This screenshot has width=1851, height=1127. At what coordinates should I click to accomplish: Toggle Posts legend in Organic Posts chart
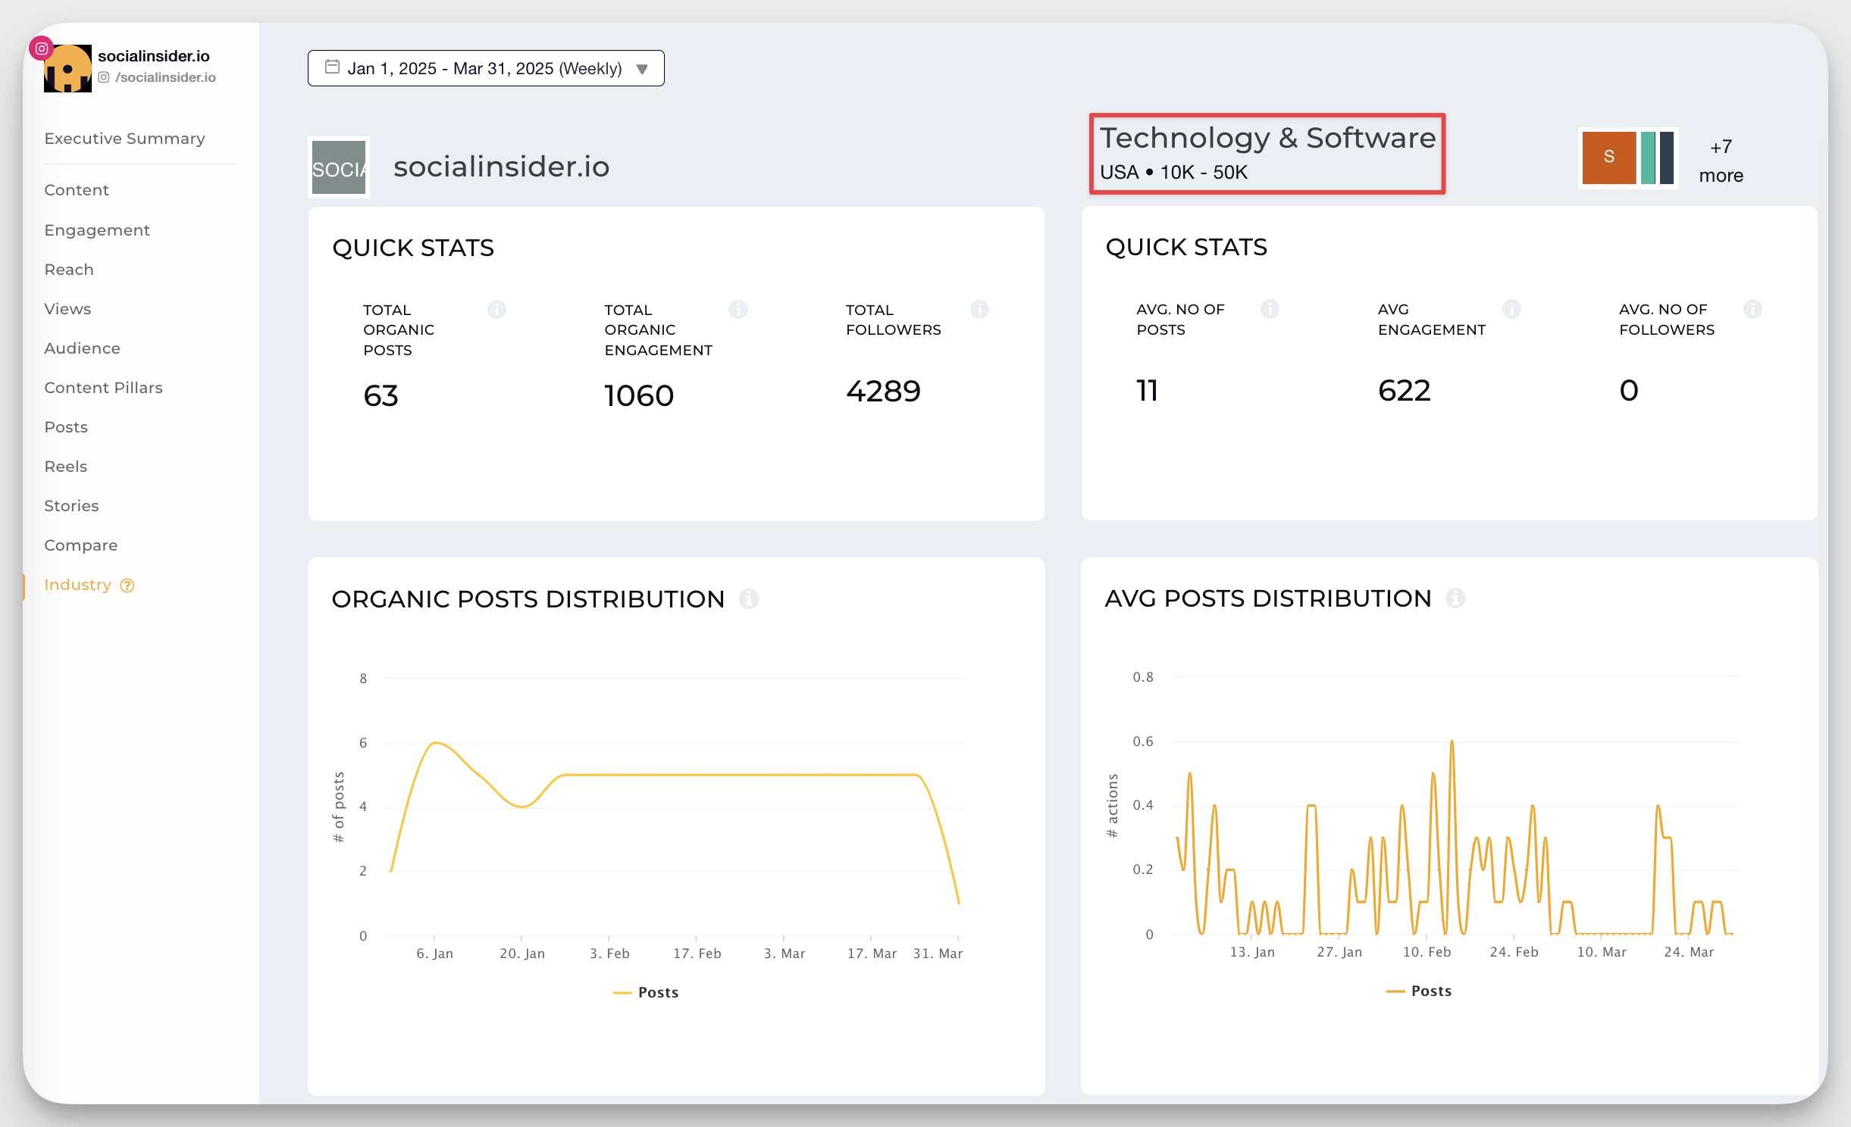pos(646,992)
